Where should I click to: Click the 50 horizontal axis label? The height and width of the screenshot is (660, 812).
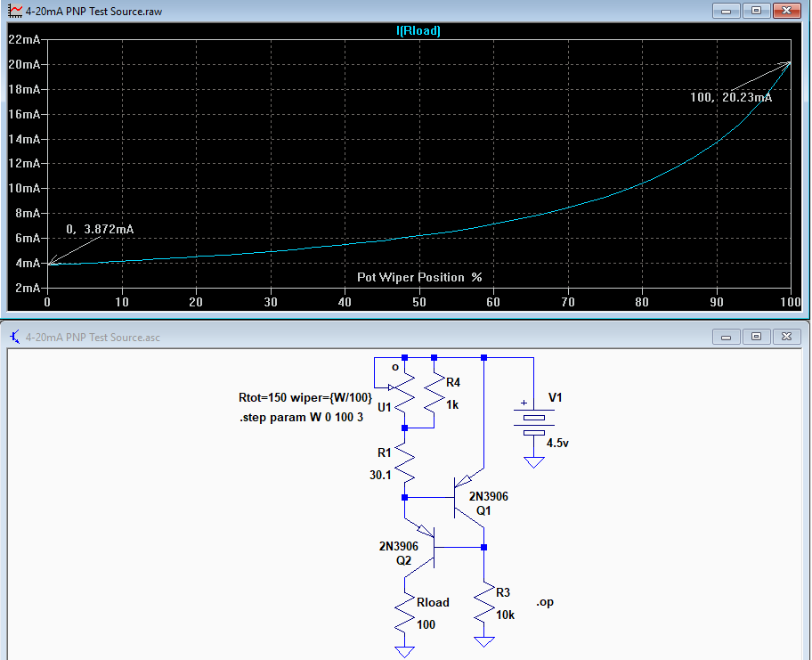(419, 302)
